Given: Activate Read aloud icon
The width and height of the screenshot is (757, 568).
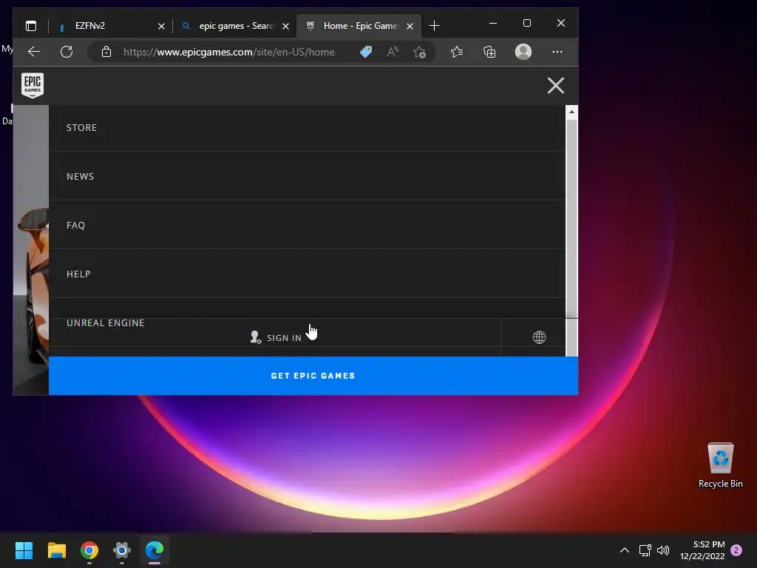Looking at the screenshot, I should 393,52.
